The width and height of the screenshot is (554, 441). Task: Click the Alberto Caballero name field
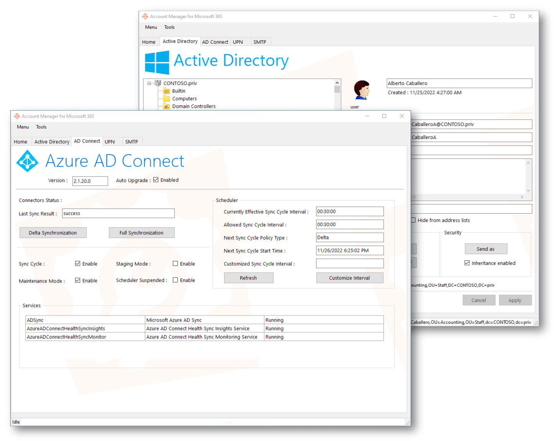point(459,83)
